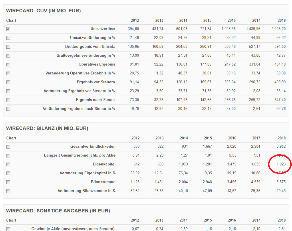Select the 2018 column header in GUV table
Viewport: 292px width, 231px height.
point(281,20)
